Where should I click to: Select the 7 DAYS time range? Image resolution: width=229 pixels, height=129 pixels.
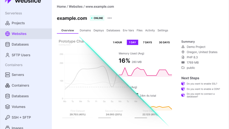pyautogui.click(x=147, y=42)
